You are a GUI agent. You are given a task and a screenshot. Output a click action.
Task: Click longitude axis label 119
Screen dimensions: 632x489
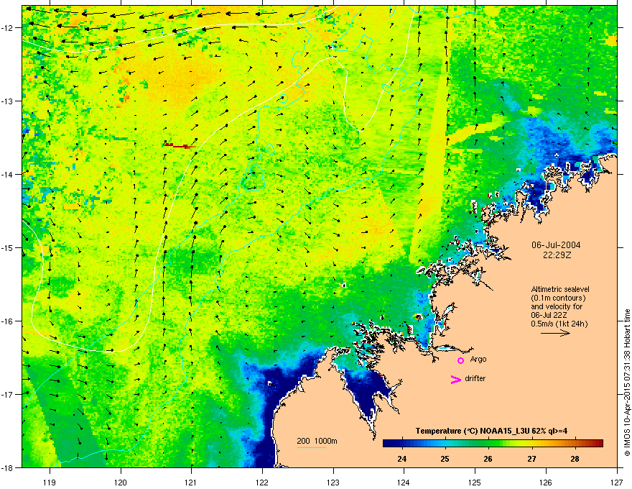coord(50,482)
